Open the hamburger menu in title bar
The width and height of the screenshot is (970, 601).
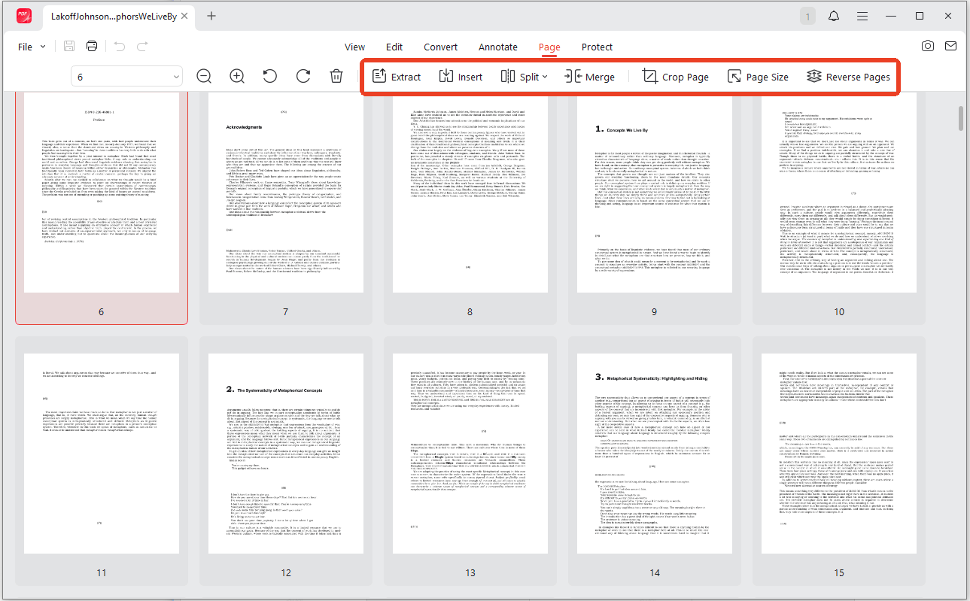(862, 16)
